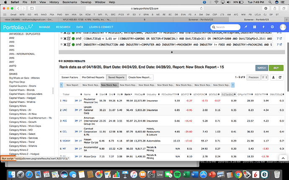Edit the INDUSTRY!=CONSTRUCTION rule with pencil icon
The width and height of the screenshot is (289, 180).
69,44
